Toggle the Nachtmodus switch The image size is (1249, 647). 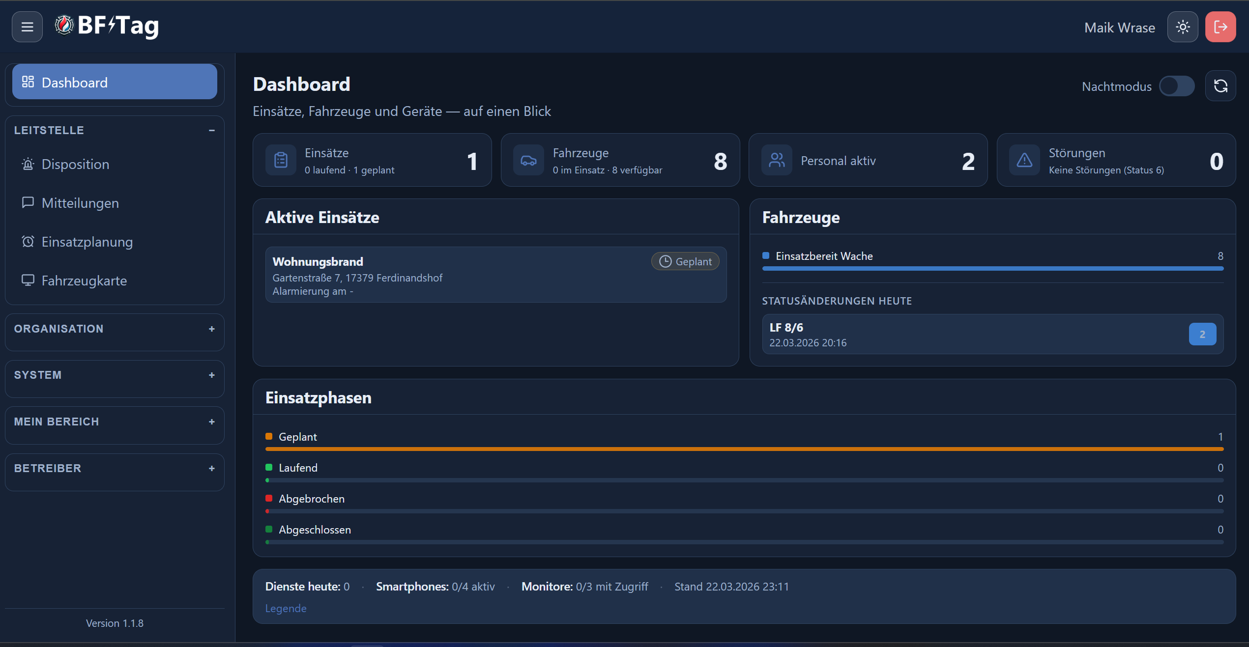(1176, 86)
